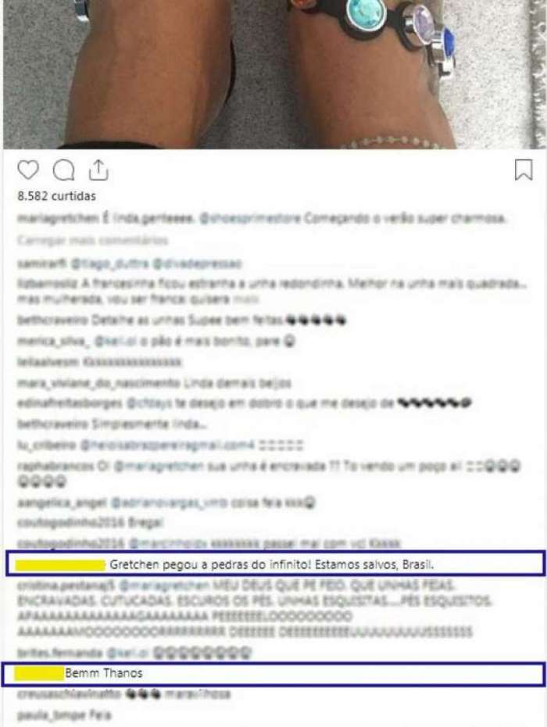This screenshot has width=547, height=727.
Task: Like the post with the heart icon
Action: point(28,170)
